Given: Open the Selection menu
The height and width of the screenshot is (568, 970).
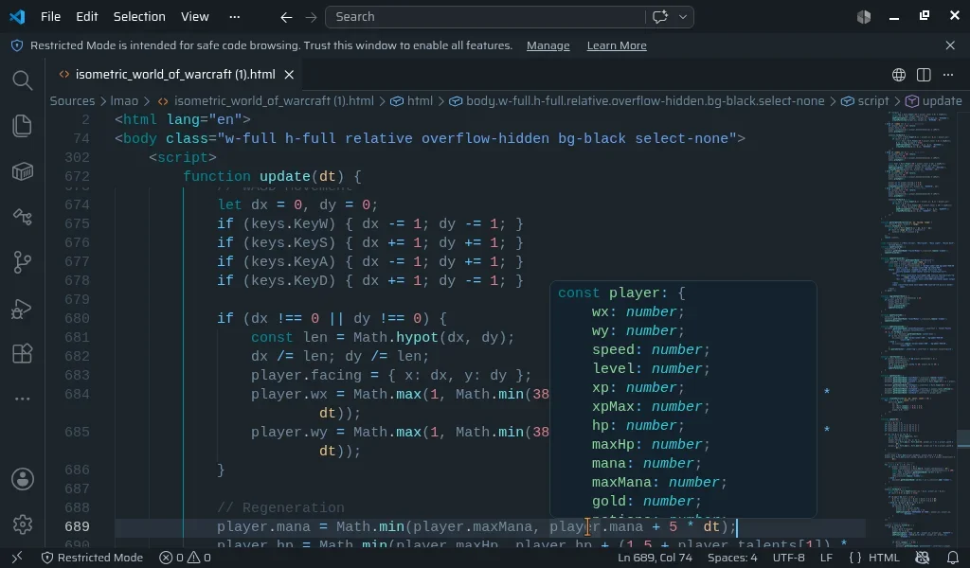Looking at the screenshot, I should (x=139, y=17).
